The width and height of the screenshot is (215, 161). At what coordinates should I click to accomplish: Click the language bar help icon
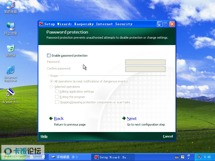tap(183, 157)
